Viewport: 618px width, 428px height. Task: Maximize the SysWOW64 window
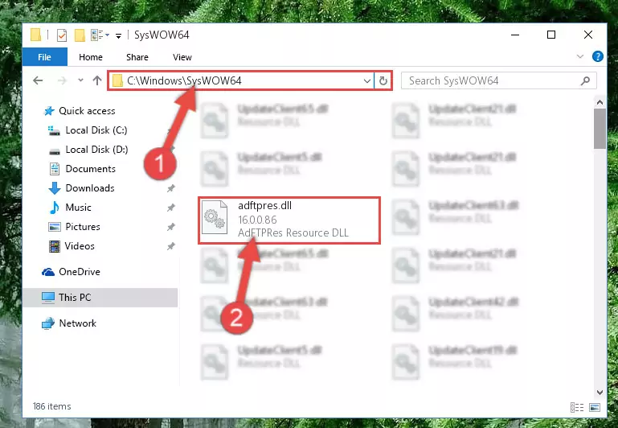[551, 35]
